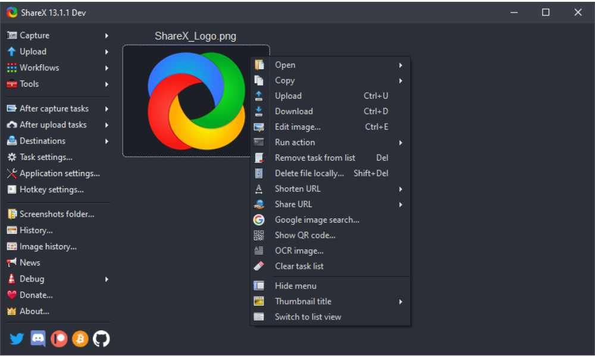Choose Remove task from list
Image resolution: width=595 pixels, height=357 pixels.
point(330,158)
